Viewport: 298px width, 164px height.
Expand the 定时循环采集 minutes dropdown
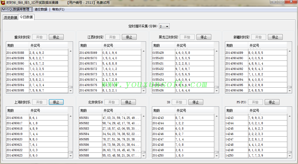(x=167, y=26)
